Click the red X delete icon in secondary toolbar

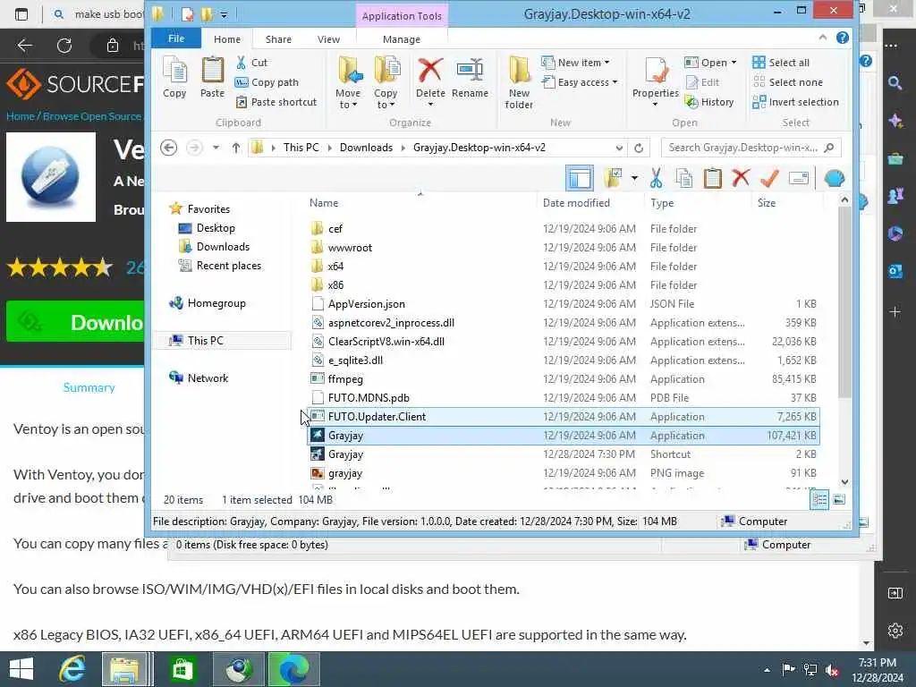(741, 177)
